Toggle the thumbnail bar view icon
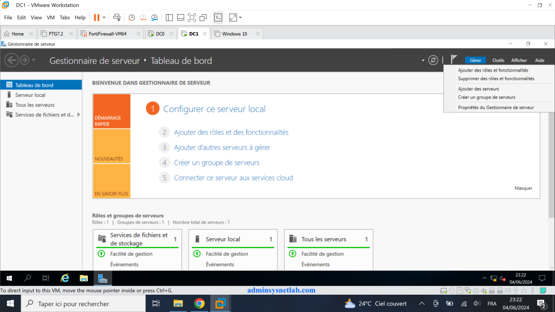Viewport: 555px width, 312px height. point(180,18)
